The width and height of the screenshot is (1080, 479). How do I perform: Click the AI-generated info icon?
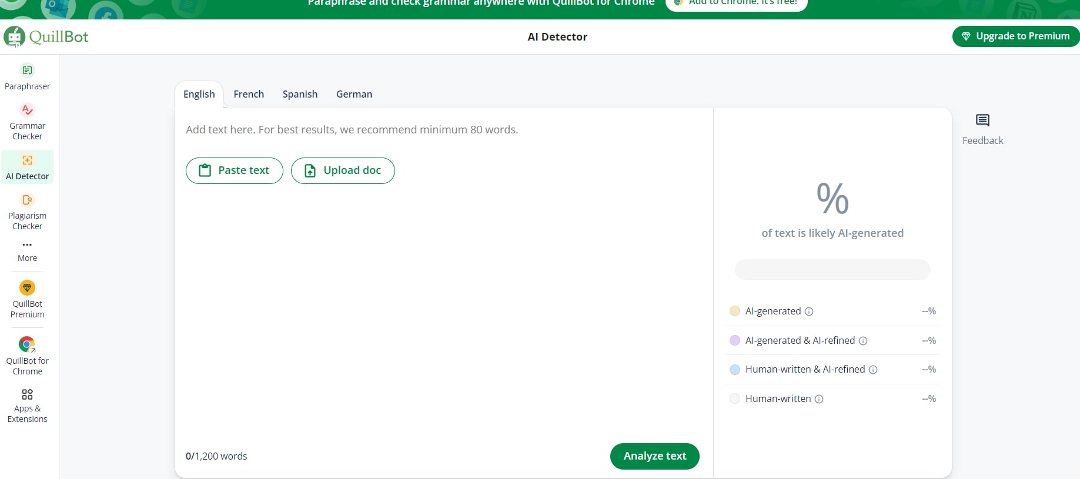coord(809,311)
